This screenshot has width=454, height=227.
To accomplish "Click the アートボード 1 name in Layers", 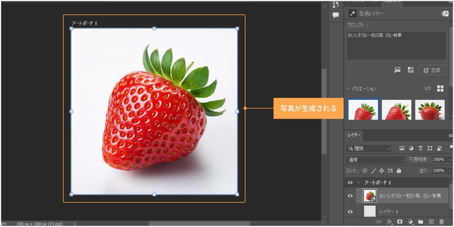I will (x=378, y=183).
